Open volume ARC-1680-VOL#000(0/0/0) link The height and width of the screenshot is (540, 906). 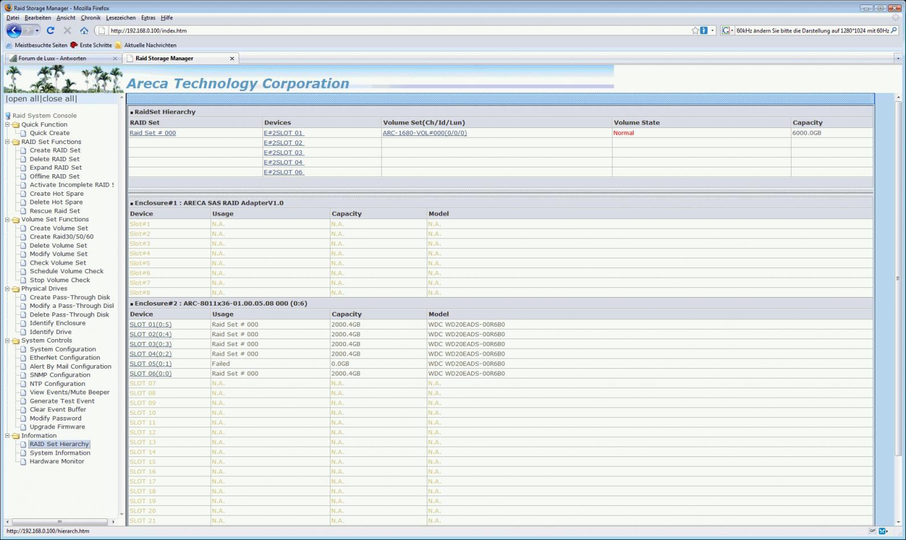[425, 133]
